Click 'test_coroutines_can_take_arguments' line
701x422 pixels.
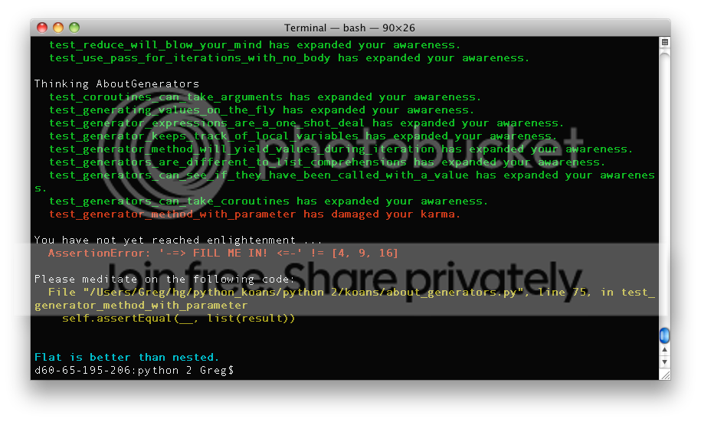click(265, 97)
